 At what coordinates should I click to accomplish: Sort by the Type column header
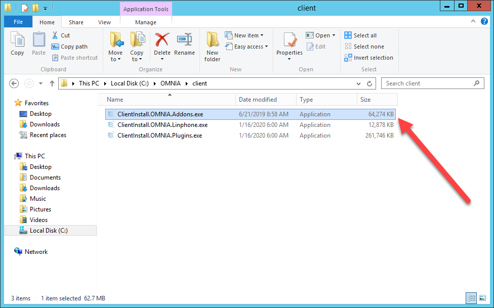pyautogui.click(x=326, y=100)
